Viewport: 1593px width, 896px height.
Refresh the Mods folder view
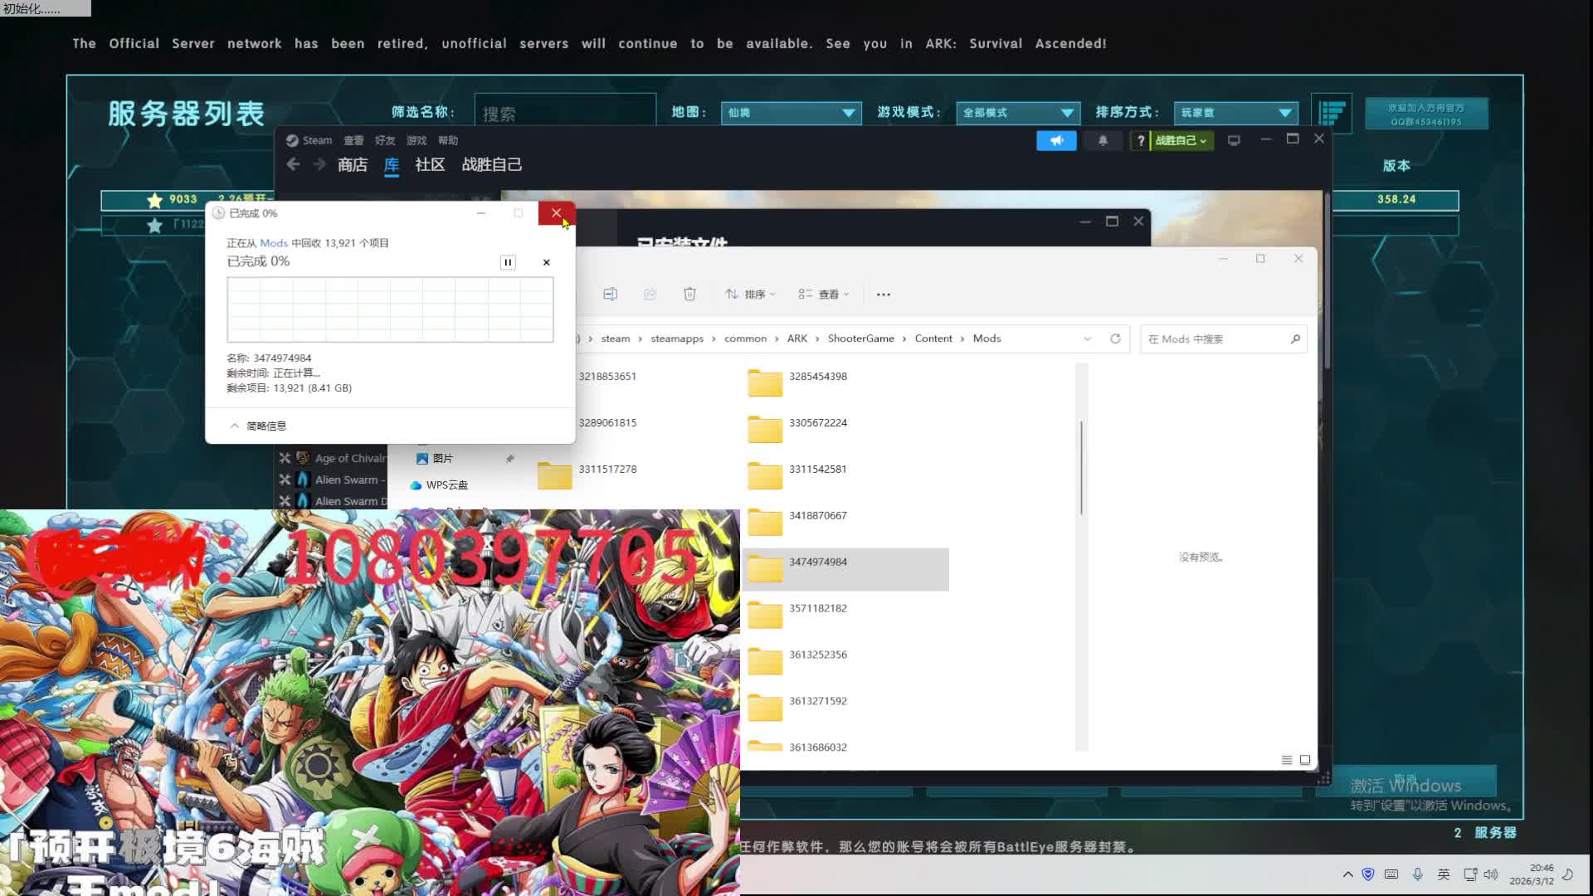[1115, 338]
